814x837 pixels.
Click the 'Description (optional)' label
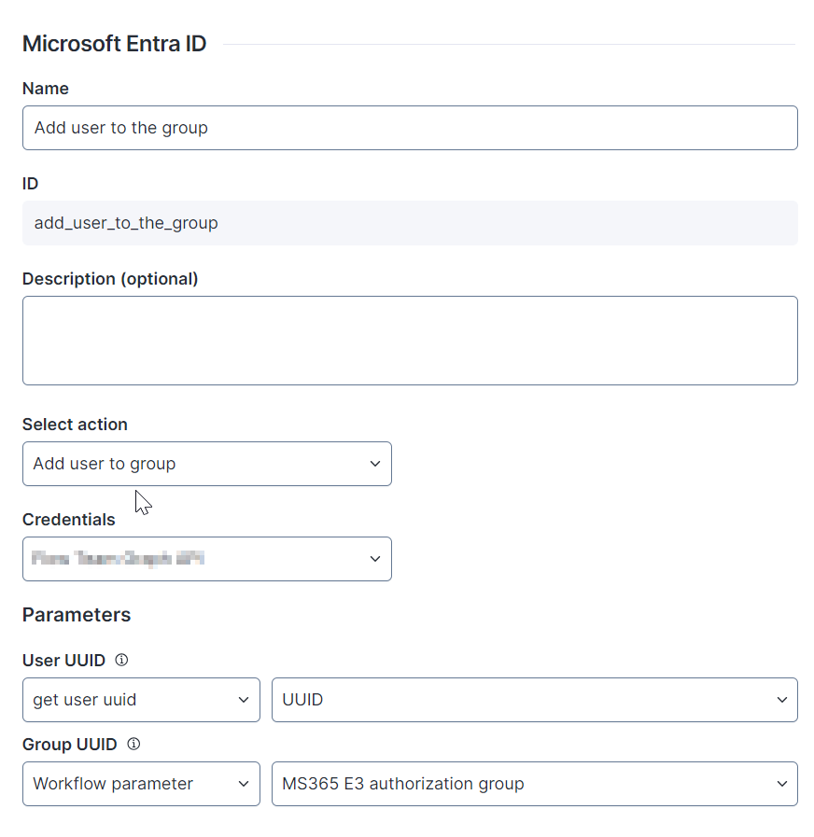click(x=110, y=279)
